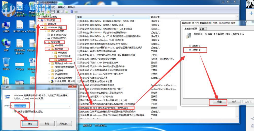Click the policy icon beside 网络访问: 可匿名访问的共享

click(78, 78)
